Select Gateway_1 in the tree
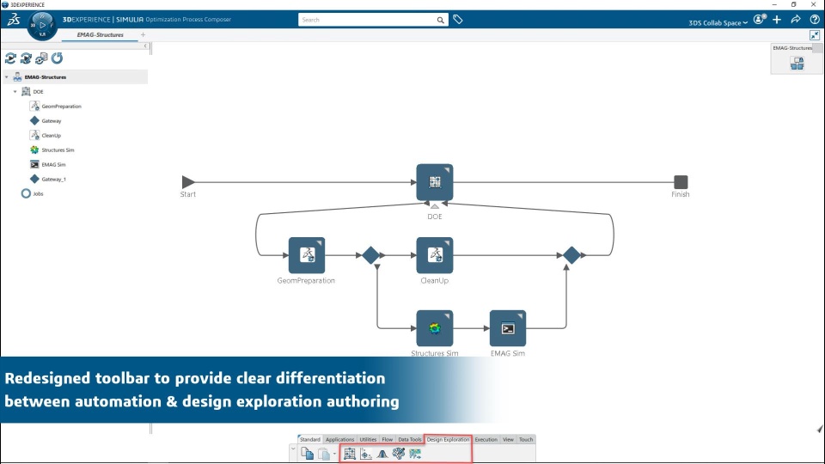Viewport: 825px width, 464px height. [53, 180]
